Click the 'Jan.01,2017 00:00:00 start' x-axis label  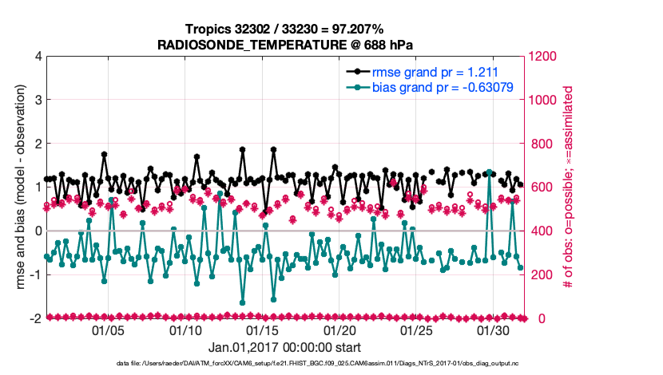(x=285, y=348)
